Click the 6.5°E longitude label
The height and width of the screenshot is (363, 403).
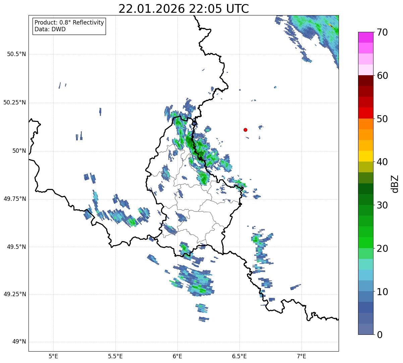pyautogui.click(x=239, y=356)
